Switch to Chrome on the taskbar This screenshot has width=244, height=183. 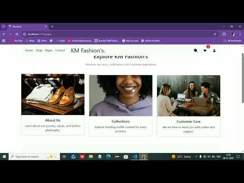144,157
